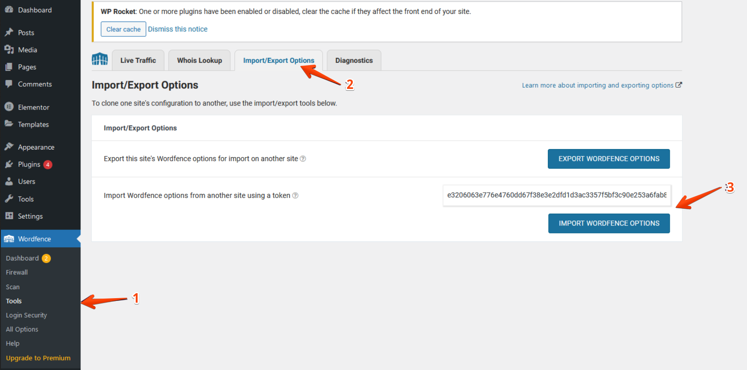Switch to the Live Traffic tab
The height and width of the screenshot is (370, 747).
[138, 61]
